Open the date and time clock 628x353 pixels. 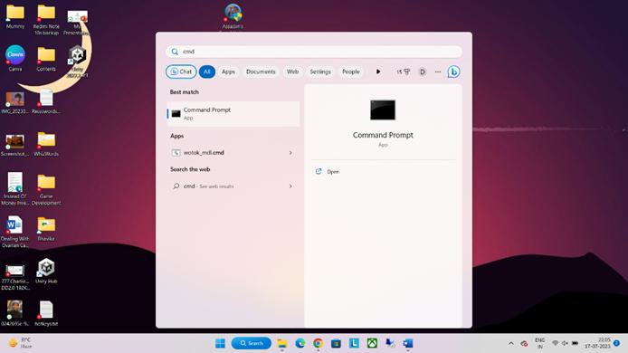(x=597, y=343)
